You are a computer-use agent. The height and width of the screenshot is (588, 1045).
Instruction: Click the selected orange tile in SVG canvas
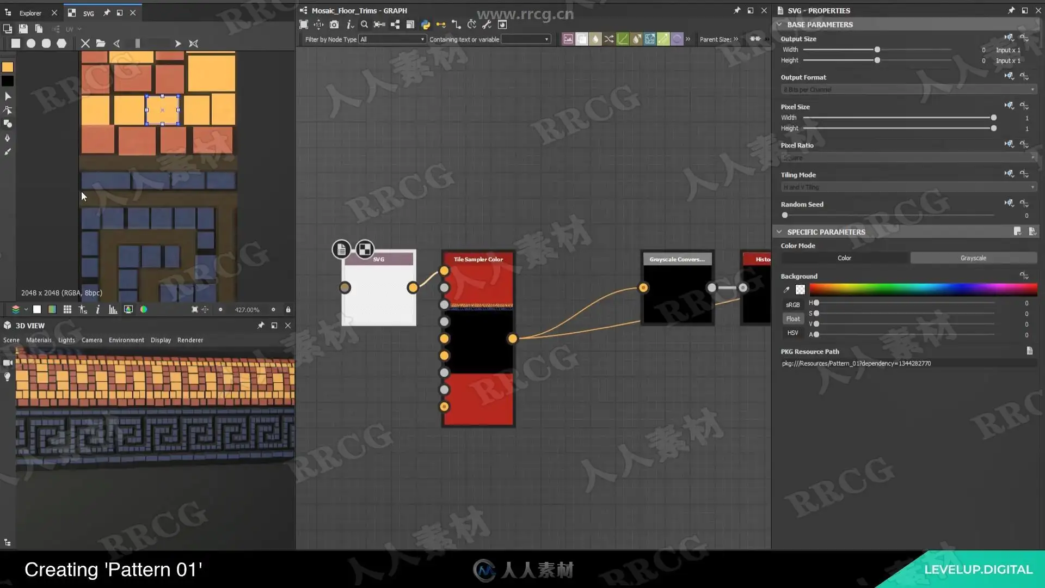pos(162,110)
